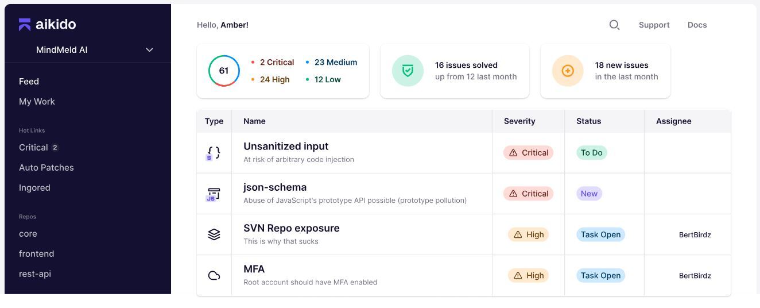The image size is (760, 308).
Task: Click the Aikido logo icon
Action: pyautogui.click(x=25, y=24)
